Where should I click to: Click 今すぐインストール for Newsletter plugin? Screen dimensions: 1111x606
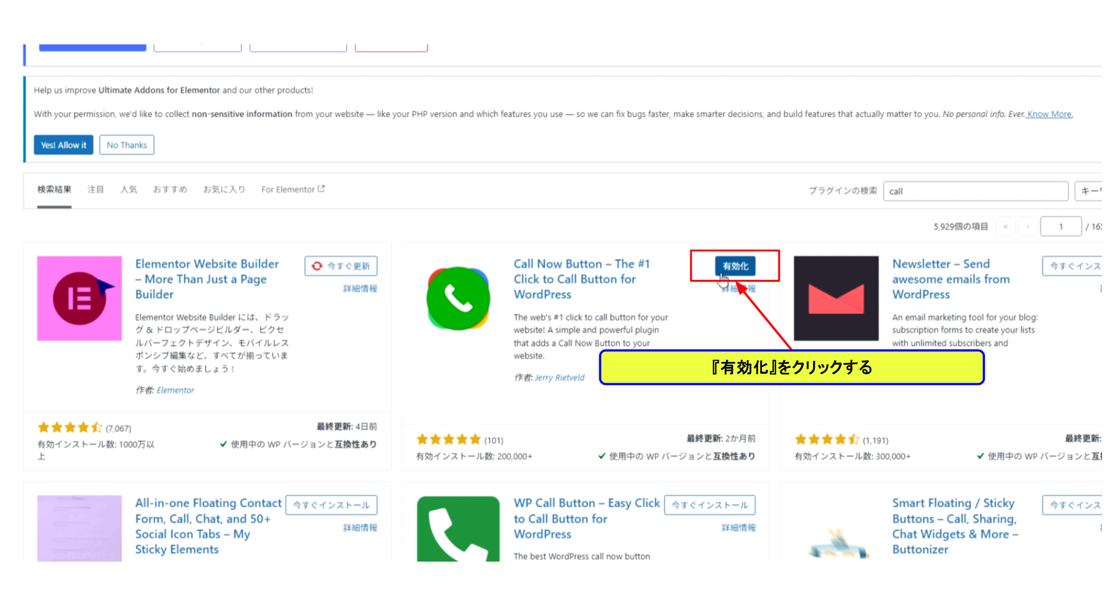click(x=1073, y=266)
